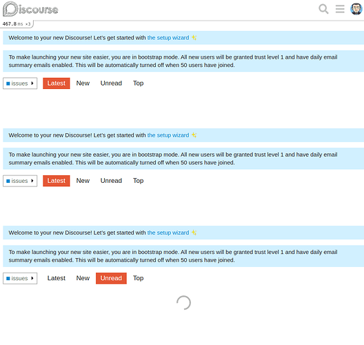
Task: Switch to New tab in the first nav bar
Action: [83, 83]
